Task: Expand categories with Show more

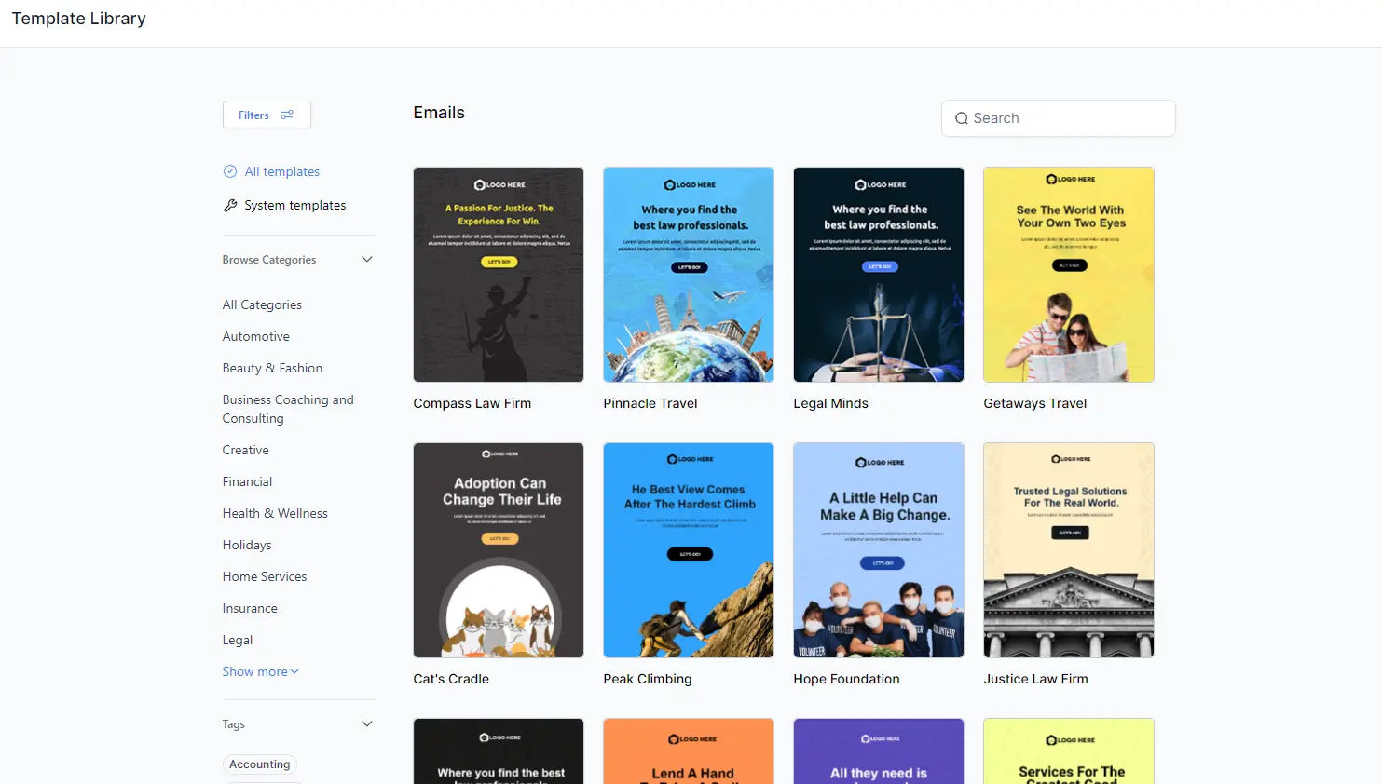Action: click(x=260, y=671)
